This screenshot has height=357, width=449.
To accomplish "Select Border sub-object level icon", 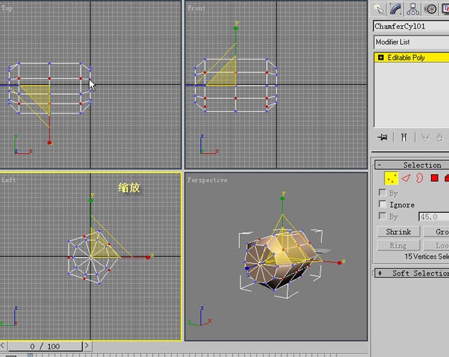I will [419, 178].
